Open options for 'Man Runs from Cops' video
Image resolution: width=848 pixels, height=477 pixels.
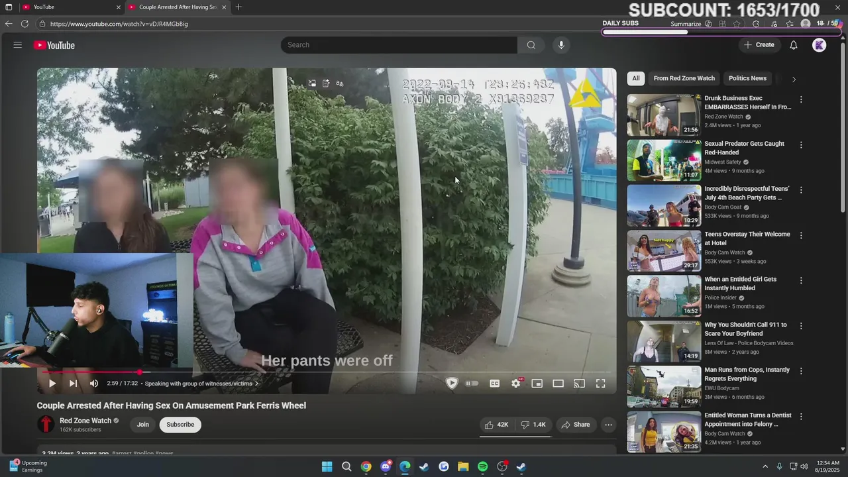click(801, 371)
